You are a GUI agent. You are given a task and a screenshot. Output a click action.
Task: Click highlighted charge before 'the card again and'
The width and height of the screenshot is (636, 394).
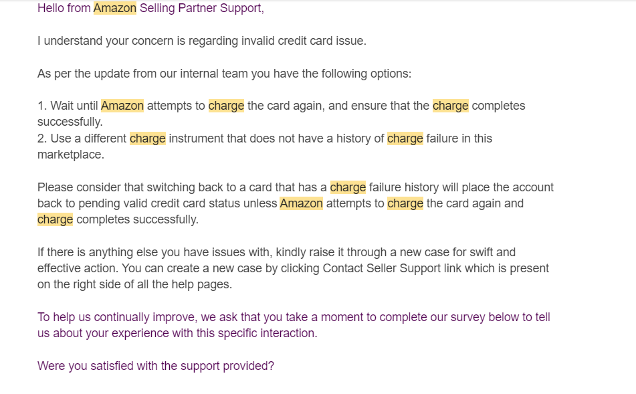pyautogui.click(x=405, y=203)
